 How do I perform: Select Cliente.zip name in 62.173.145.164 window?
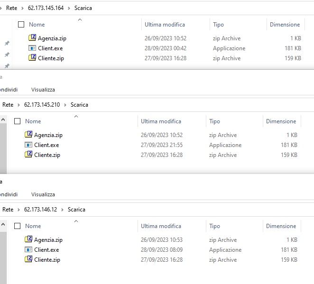click(x=51, y=58)
